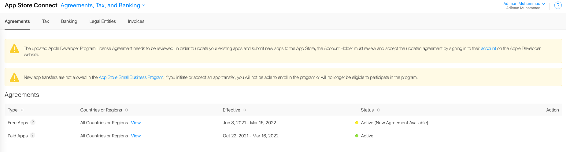Sort agreements by Status arrows
The width and height of the screenshot is (566, 152).
[x=378, y=110]
